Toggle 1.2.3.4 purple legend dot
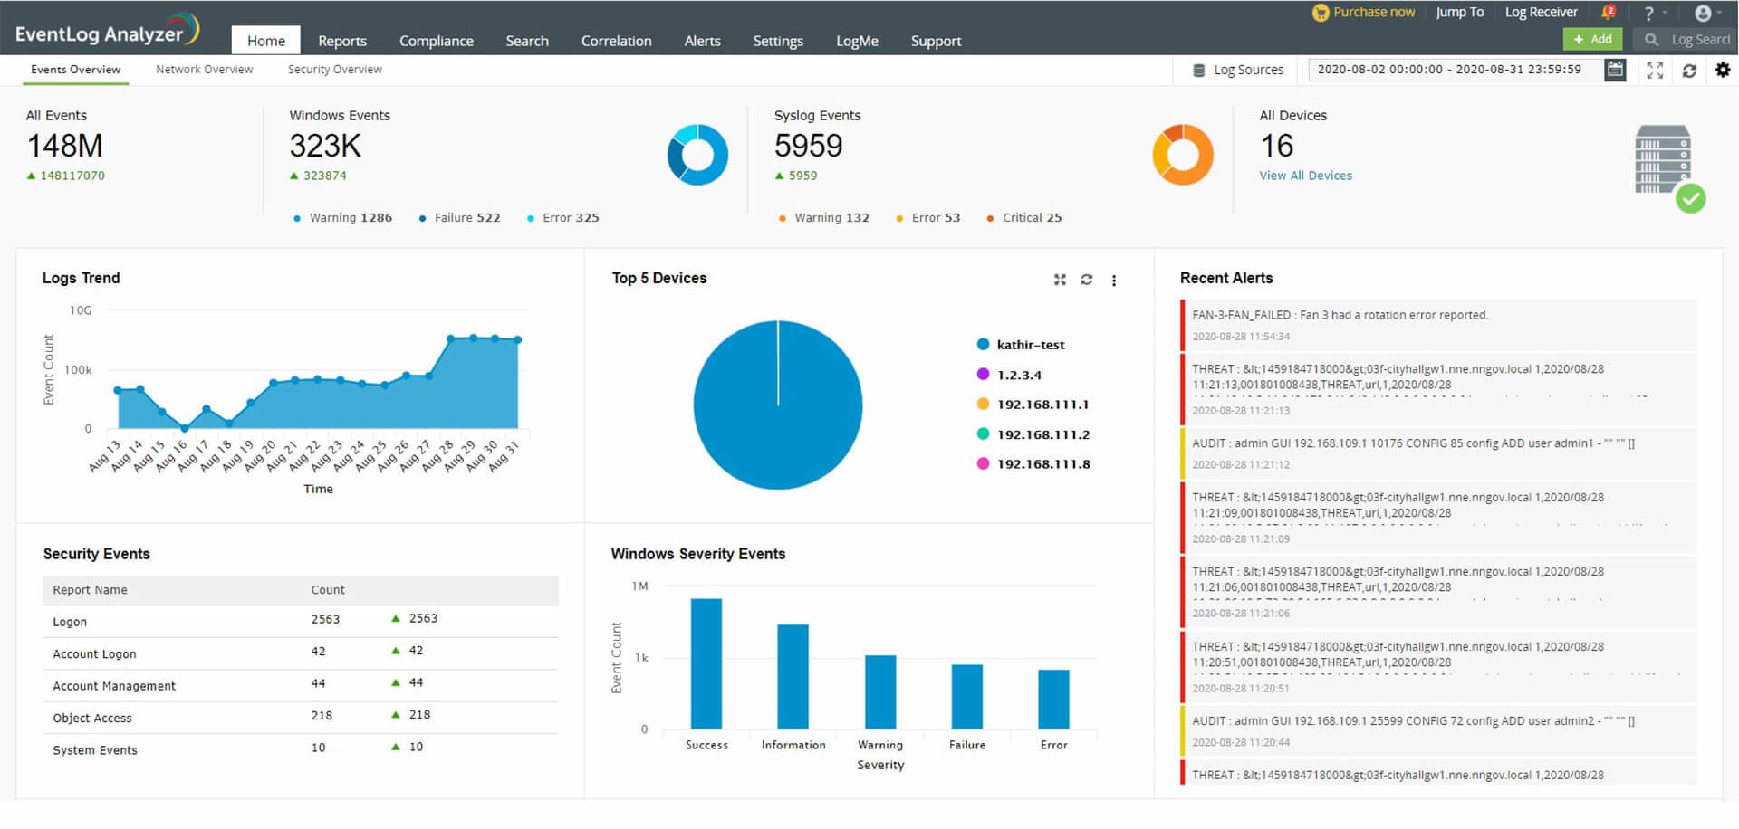The image size is (1739, 829). tap(983, 375)
